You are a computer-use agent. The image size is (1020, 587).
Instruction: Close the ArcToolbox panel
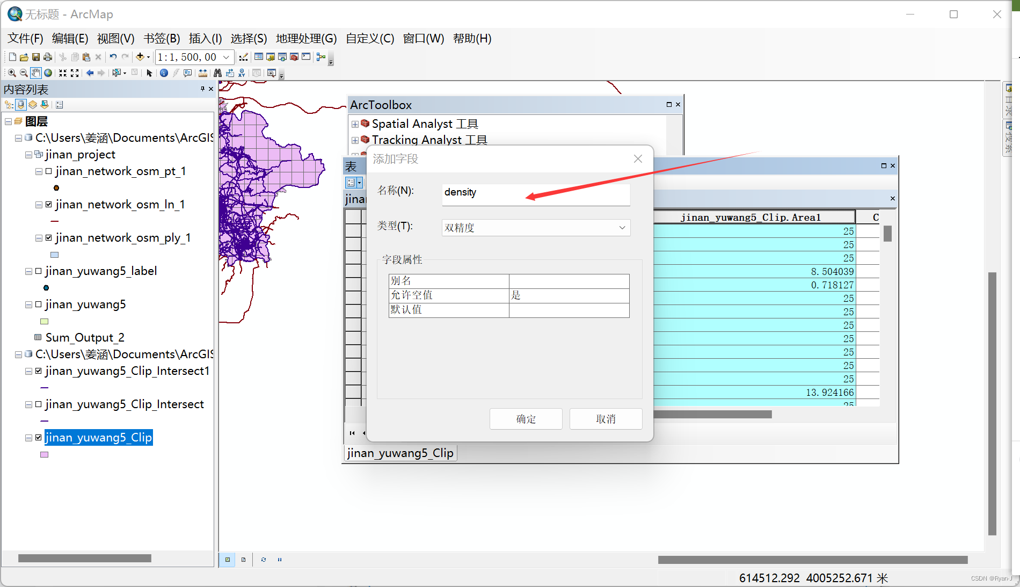coord(678,105)
